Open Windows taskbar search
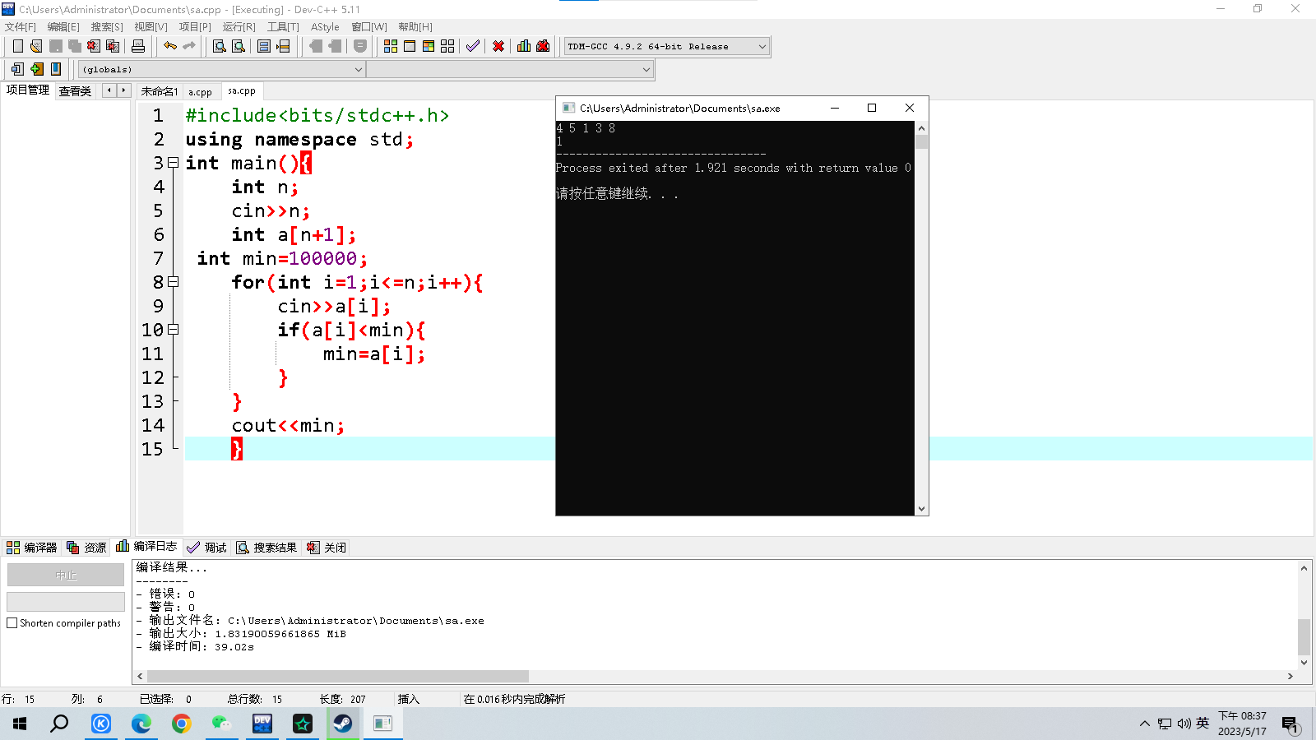This screenshot has width=1316, height=740. [59, 724]
